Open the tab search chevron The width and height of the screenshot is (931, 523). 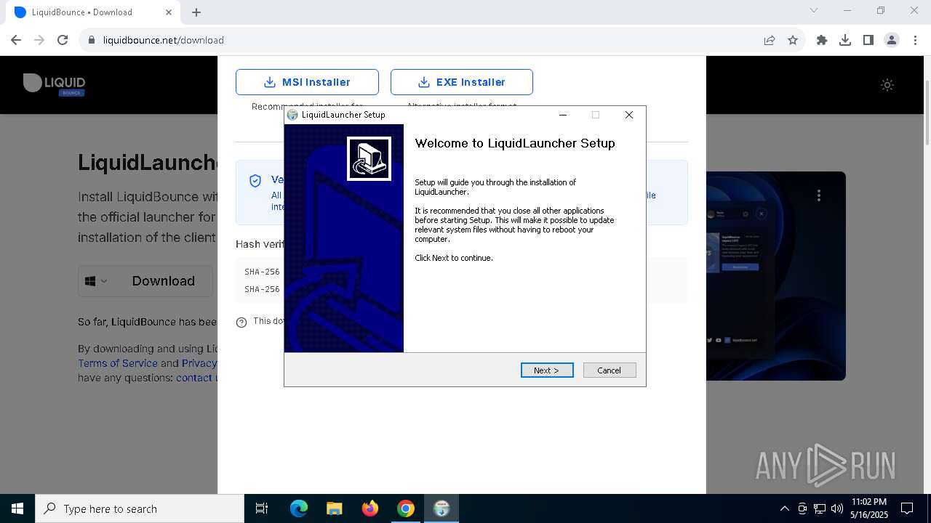click(814, 11)
